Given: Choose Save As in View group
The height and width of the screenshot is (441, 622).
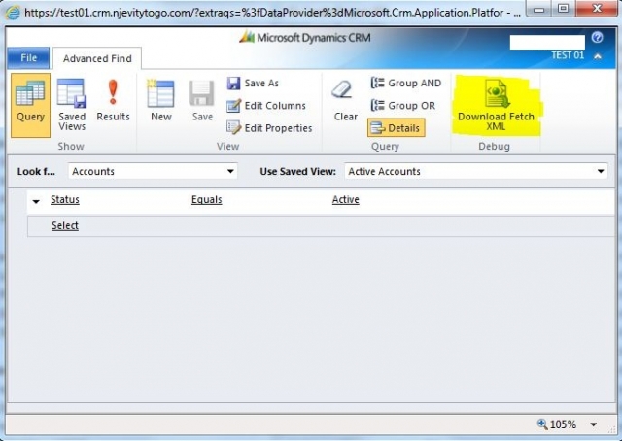Looking at the screenshot, I should point(253,83).
